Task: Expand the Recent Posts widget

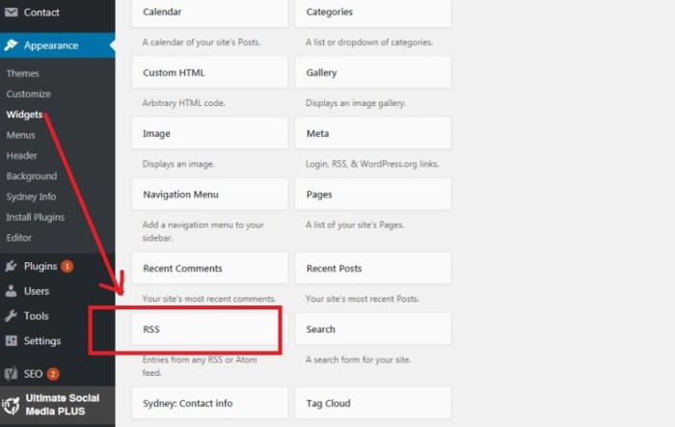Action: click(373, 268)
